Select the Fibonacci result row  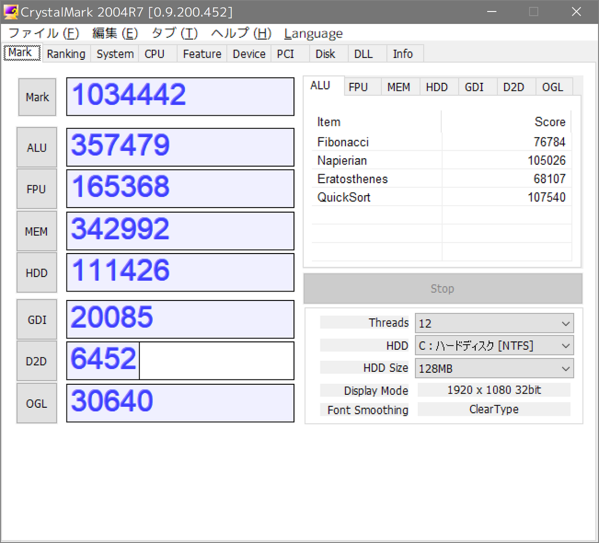click(441, 142)
